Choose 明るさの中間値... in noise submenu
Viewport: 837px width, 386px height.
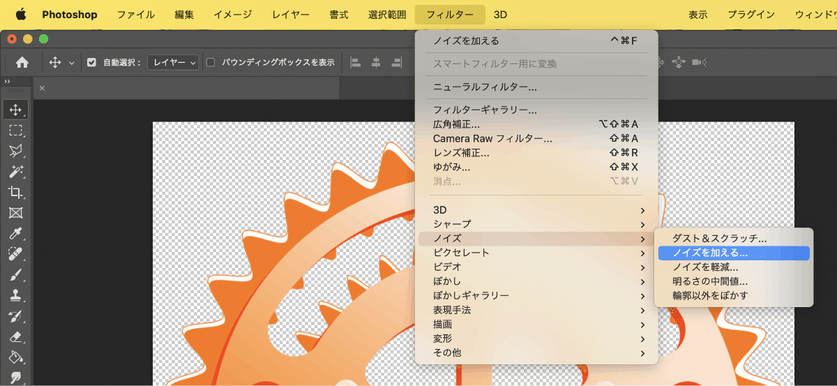pyautogui.click(x=734, y=281)
